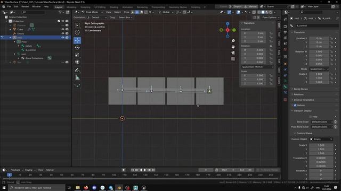Select the Transform tool in viewport toolbar

point(77,62)
